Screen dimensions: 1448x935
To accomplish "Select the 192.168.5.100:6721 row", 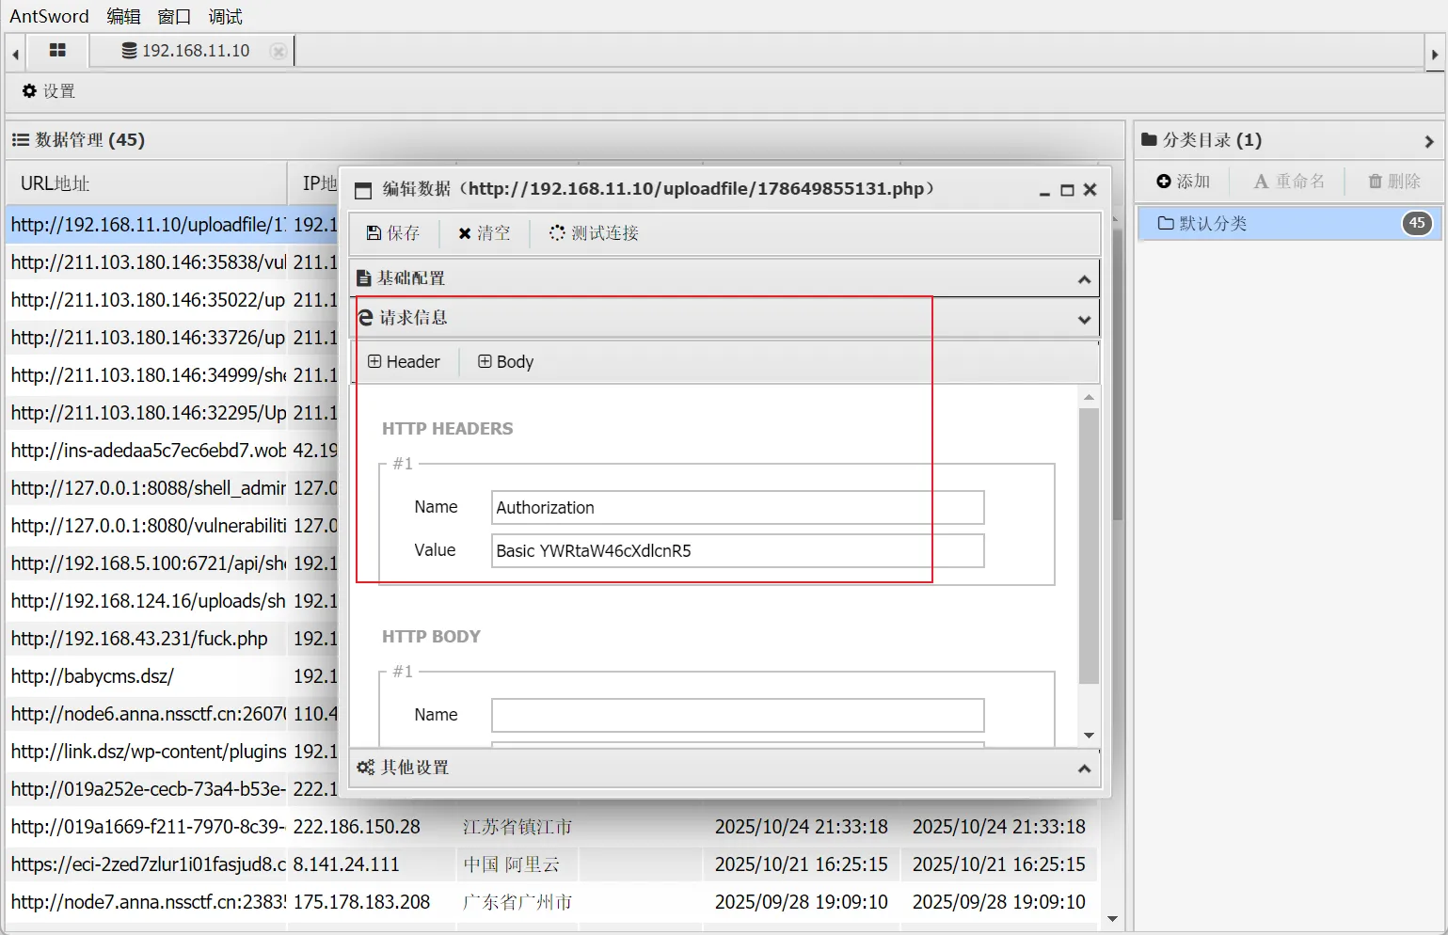I will (x=173, y=563).
